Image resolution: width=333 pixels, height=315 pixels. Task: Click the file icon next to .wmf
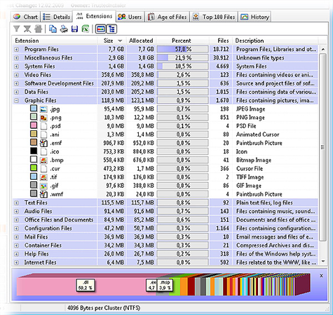coord(43,194)
